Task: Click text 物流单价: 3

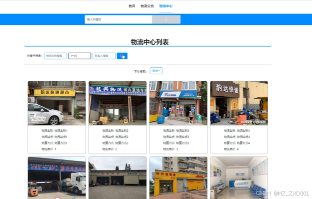Action: point(170,149)
